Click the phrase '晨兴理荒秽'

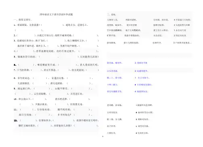[61, 99]
